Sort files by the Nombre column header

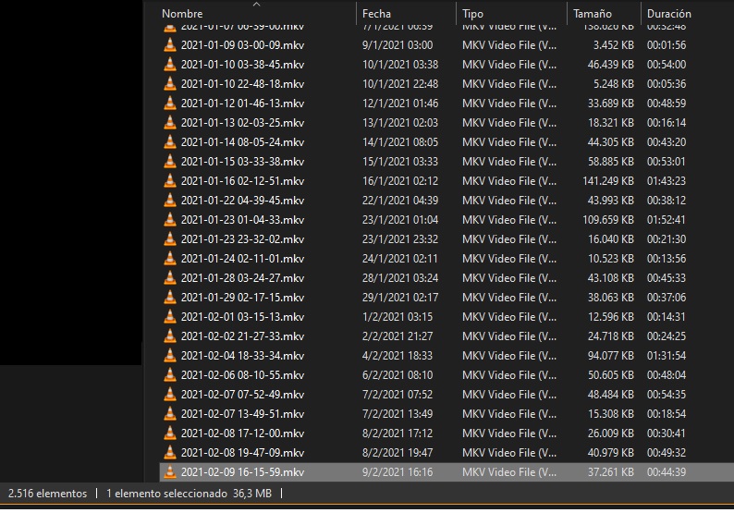(182, 14)
